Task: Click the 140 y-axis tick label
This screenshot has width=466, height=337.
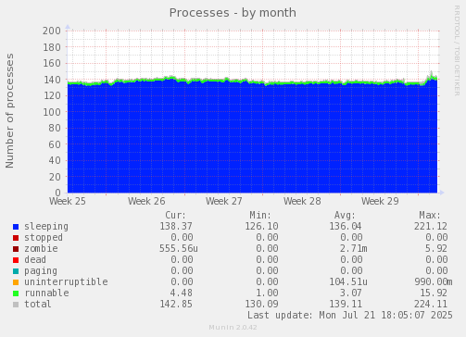Action: [52, 80]
